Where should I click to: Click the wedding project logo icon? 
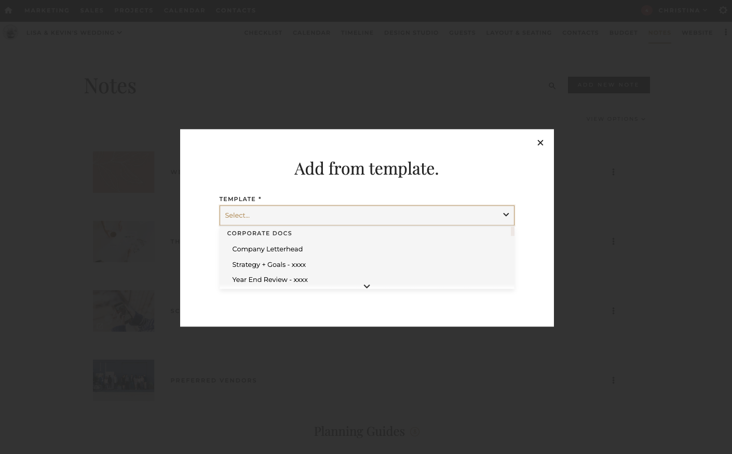coord(10,33)
